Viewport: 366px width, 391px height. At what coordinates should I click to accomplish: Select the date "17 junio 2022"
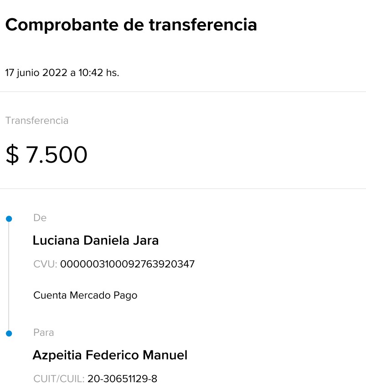coord(36,73)
